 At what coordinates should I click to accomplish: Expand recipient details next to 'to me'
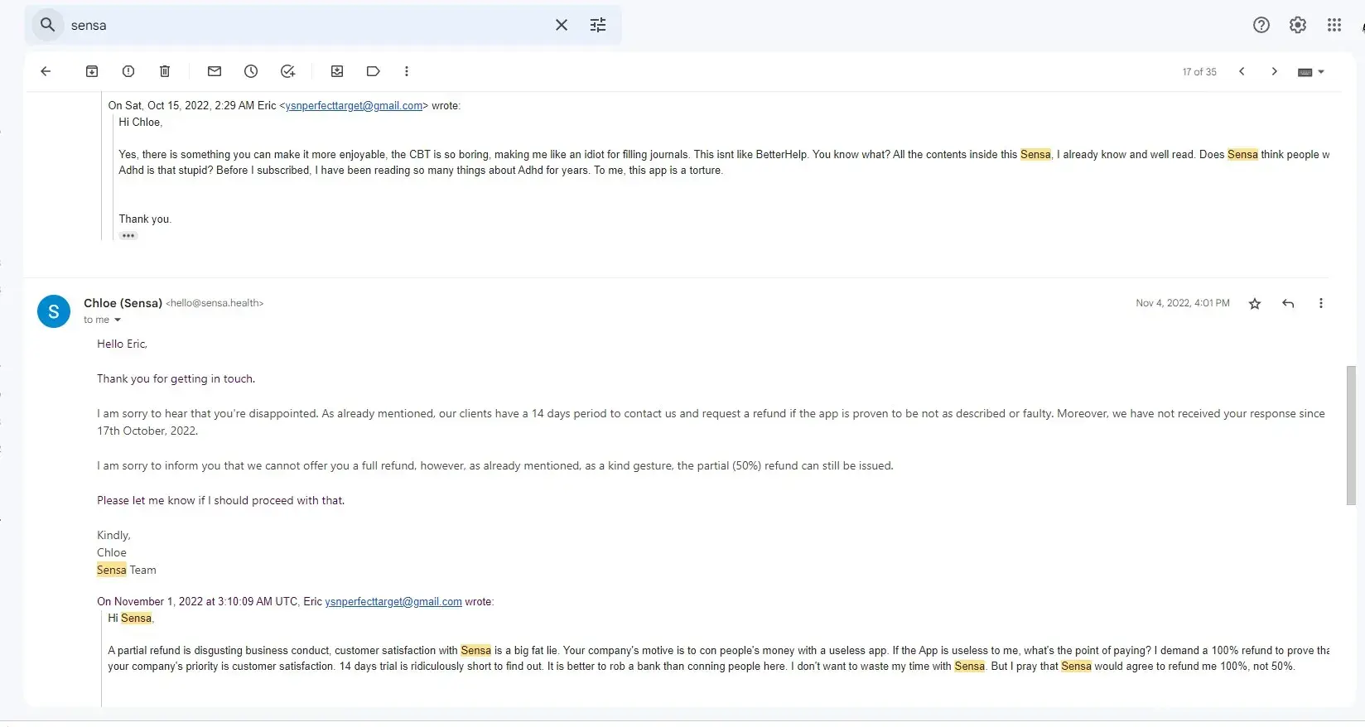118,320
